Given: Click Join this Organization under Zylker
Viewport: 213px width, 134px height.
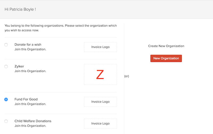Looking at the screenshot, I should pyautogui.click(x=30, y=71).
